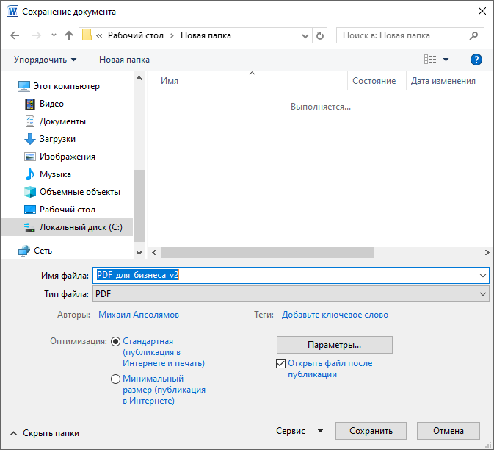Click Новая папка toolbar button
This screenshot has width=494, height=450.
pos(124,60)
